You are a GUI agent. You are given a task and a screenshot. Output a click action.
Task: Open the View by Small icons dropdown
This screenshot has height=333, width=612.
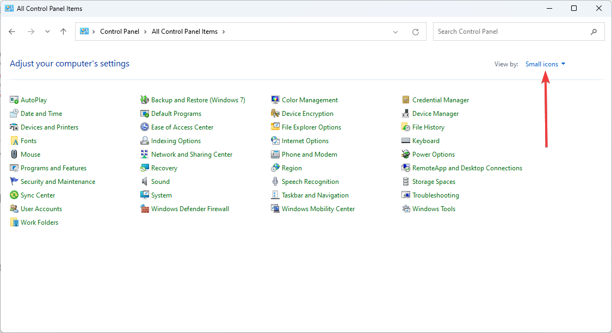coord(545,64)
